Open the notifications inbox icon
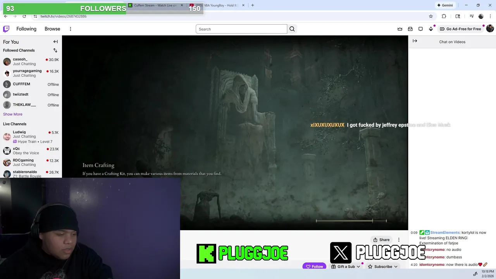The width and height of the screenshot is (496, 279). pyautogui.click(x=410, y=29)
